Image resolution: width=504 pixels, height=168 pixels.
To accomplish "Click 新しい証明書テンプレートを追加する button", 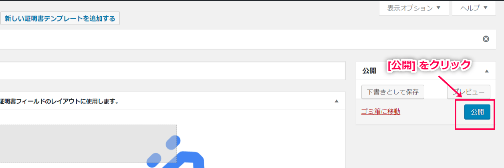I will pos(60,18).
